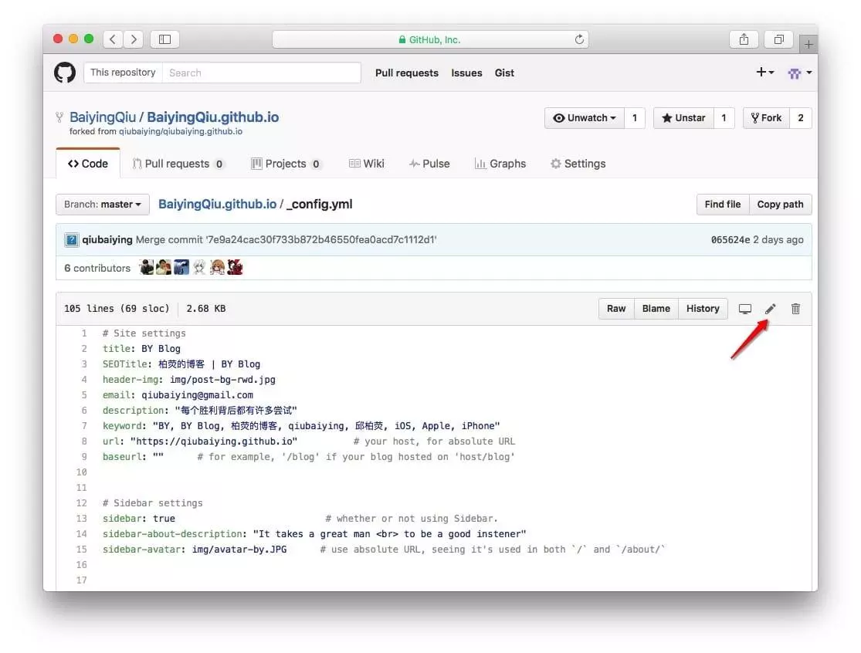The width and height of the screenshot is (861, 653).
Task: Switch to the Code tab
Action: pos(88,164)
